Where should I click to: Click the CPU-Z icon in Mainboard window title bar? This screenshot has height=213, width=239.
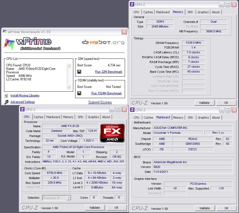(132, 110)
